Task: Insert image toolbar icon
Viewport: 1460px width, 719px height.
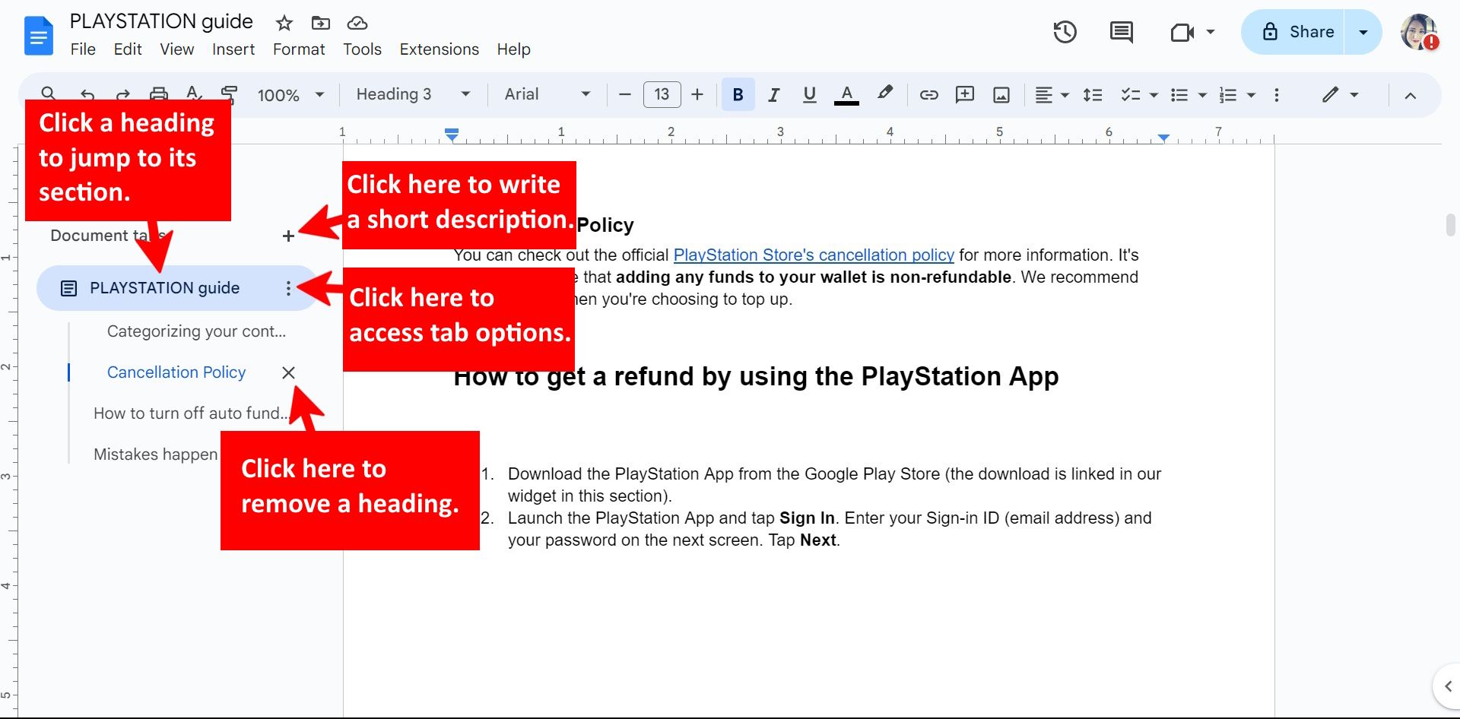Action: point(1001,95)
